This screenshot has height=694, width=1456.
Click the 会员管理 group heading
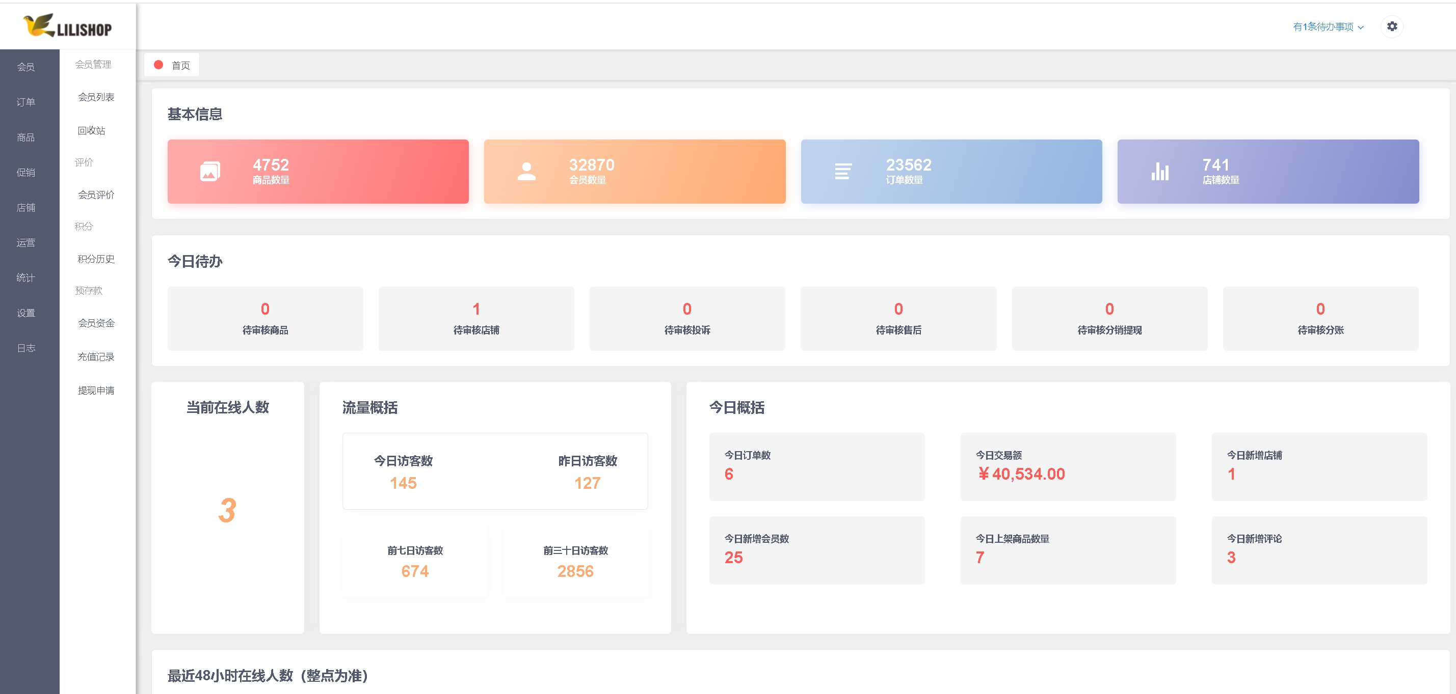pos(93,64)
